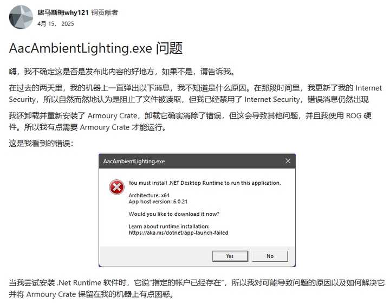This screenshot has height=303, width=390.
Task: Open the username 唐马斯梅why121 profile link
Action: 63,12
